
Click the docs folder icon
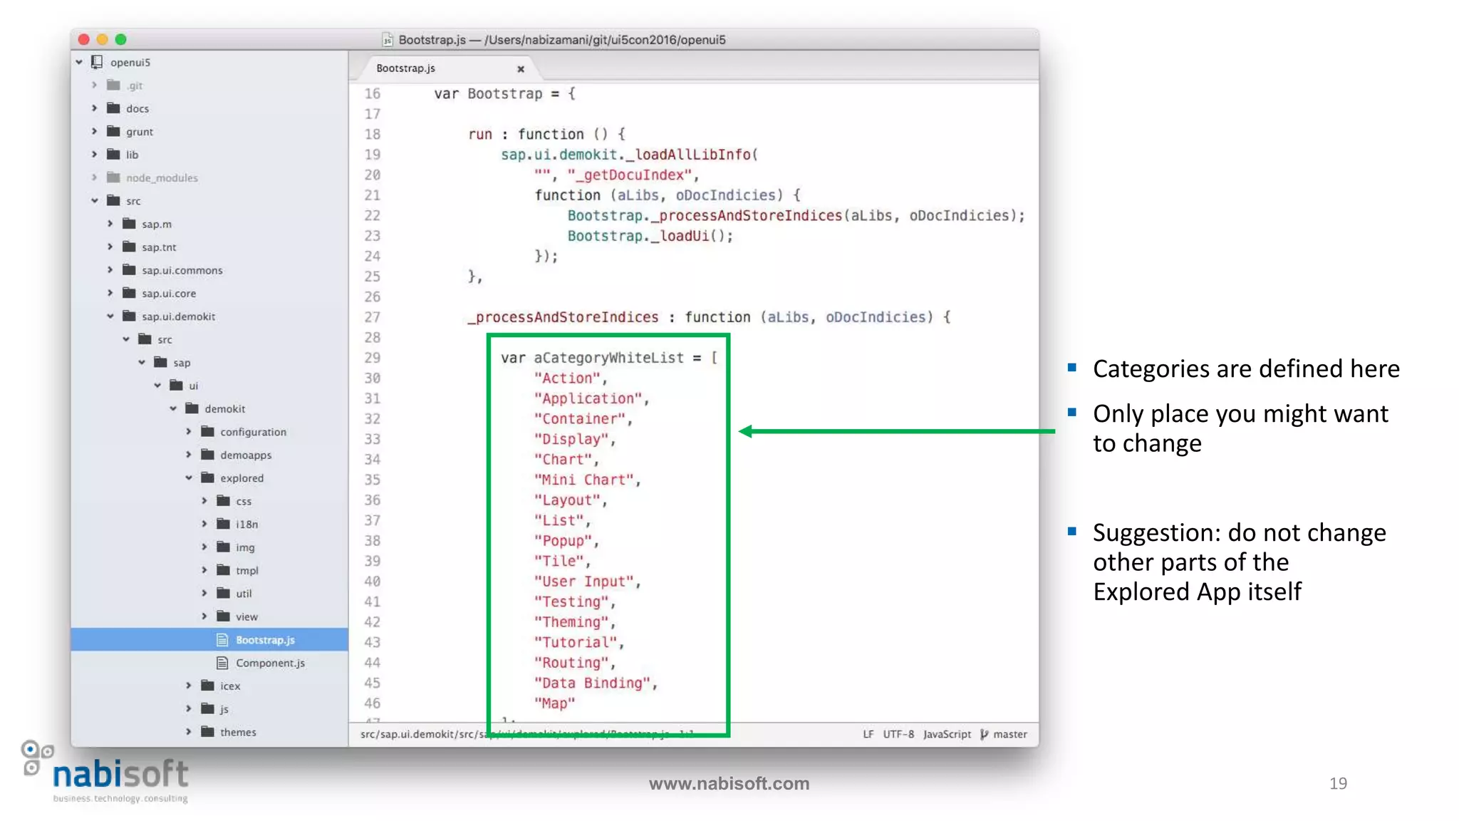pos(113,108)
